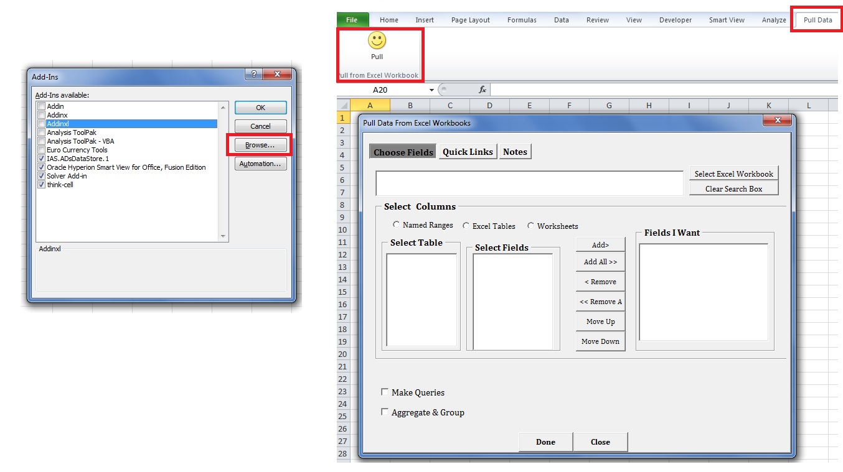Open the Data ribbon tab
Viewport: 843px width, 472px height.
point(562,20)
